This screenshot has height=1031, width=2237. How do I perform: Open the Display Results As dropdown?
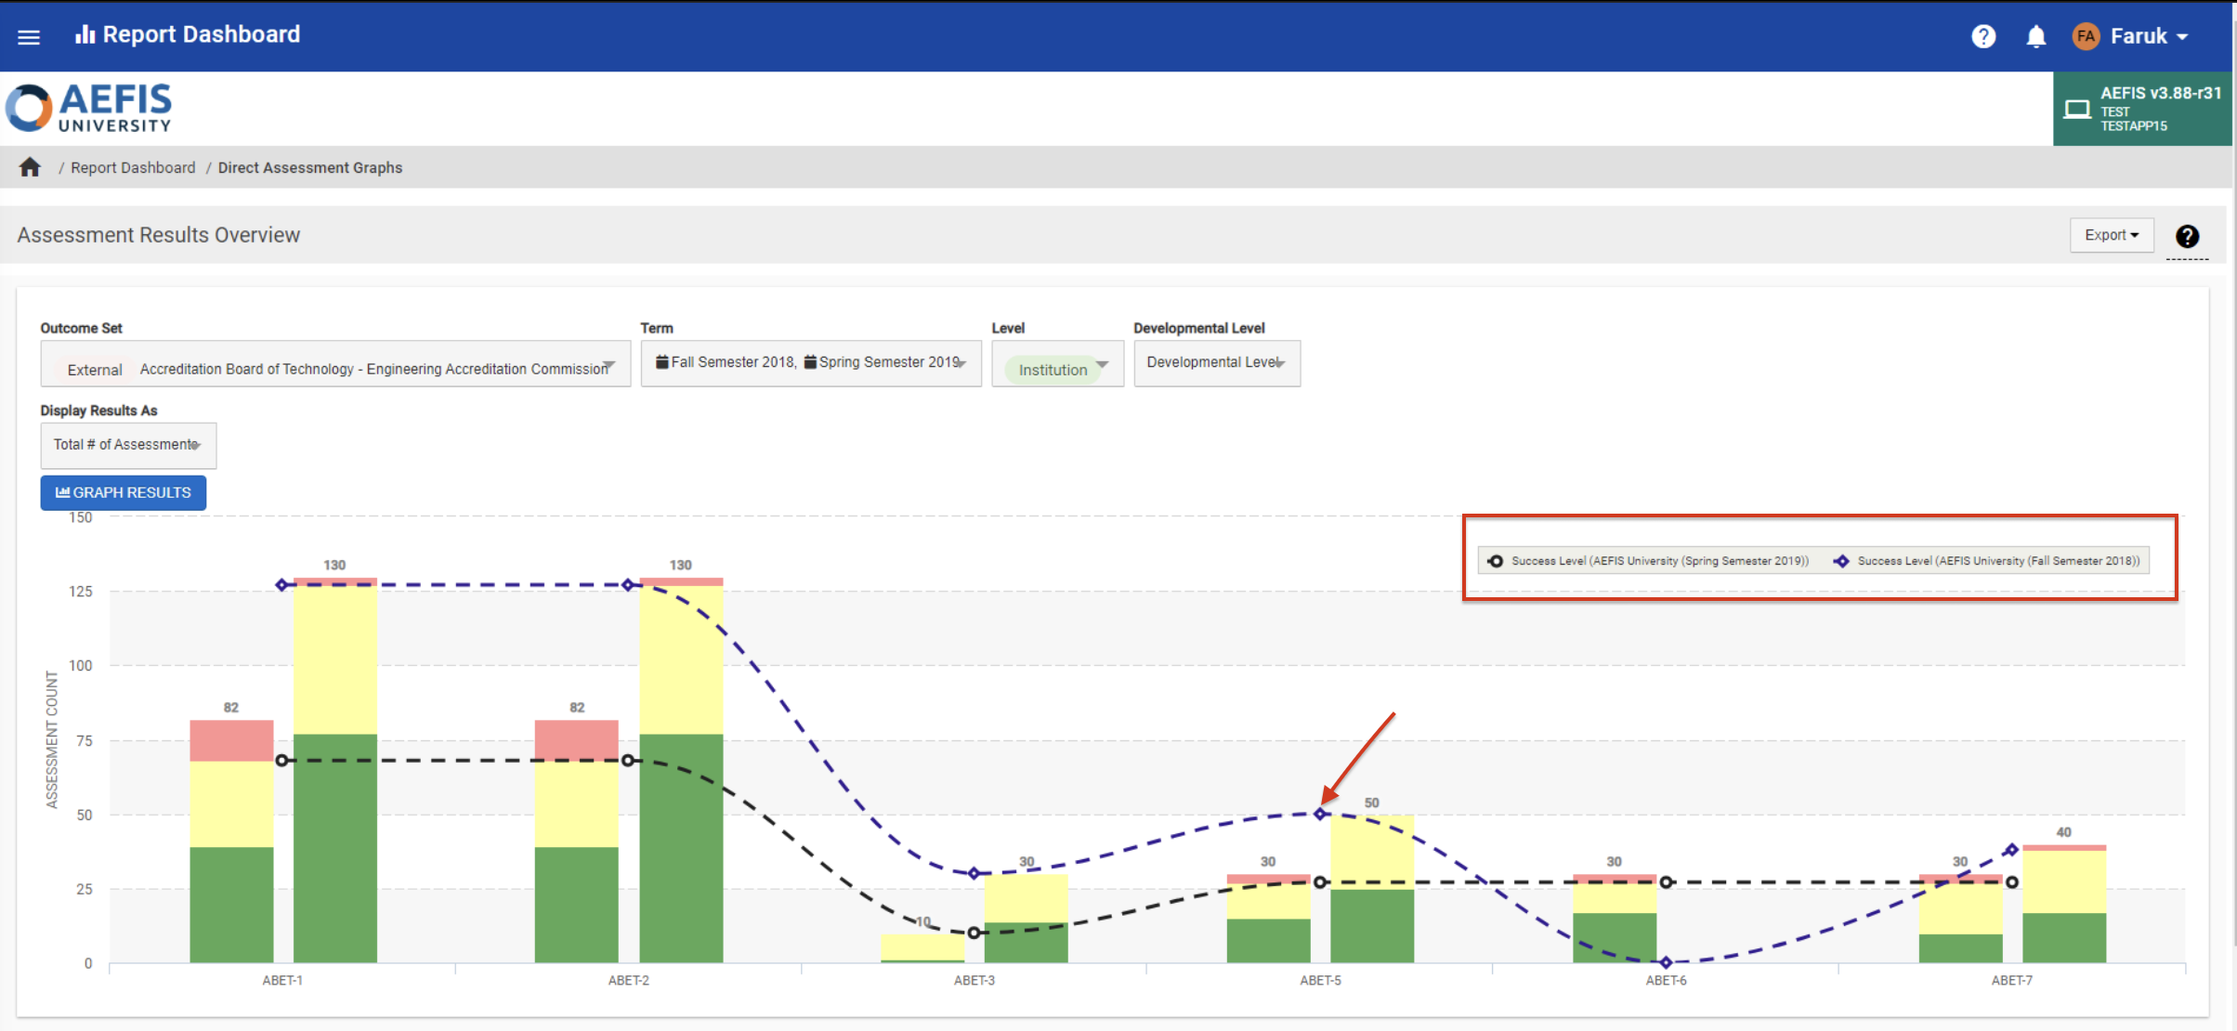click(128, 445)
